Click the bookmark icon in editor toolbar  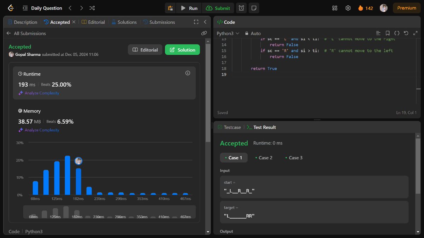coord(388,33)
